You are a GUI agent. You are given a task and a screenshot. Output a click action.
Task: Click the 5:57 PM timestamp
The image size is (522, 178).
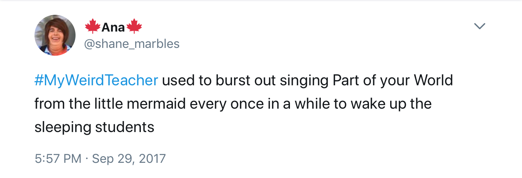pyautogui.click(x=58, y=159)
